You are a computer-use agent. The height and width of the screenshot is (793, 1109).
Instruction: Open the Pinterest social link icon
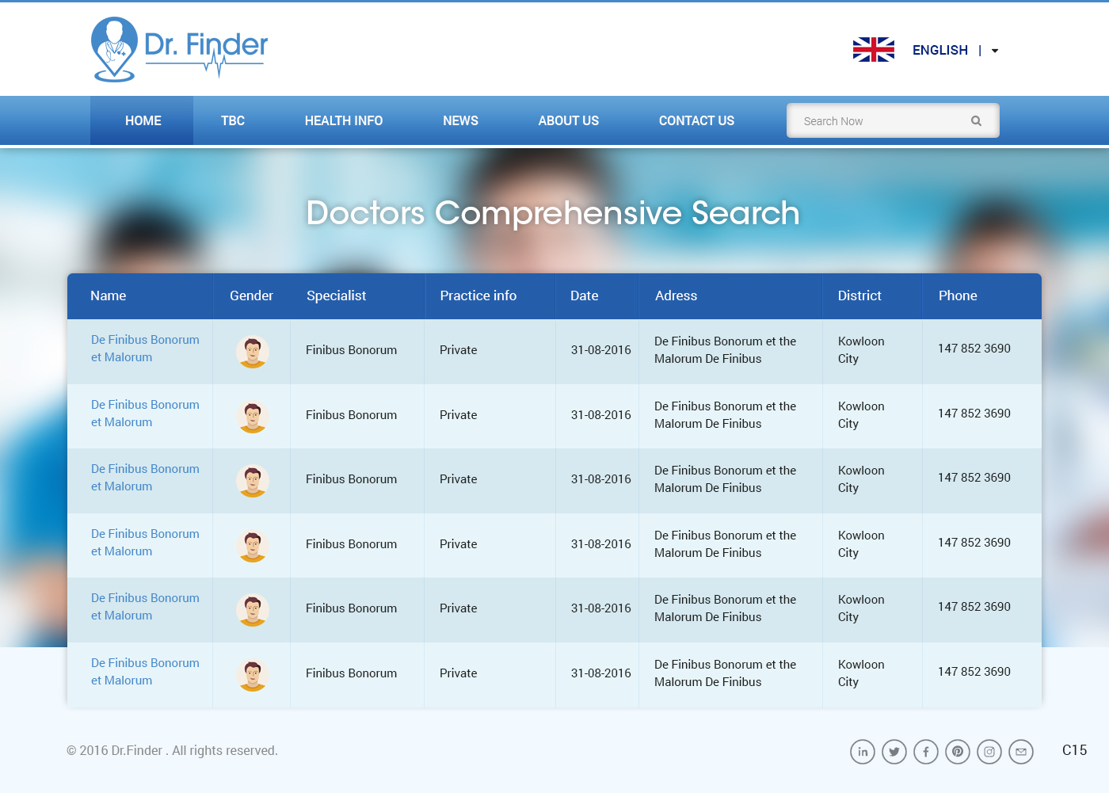[x=958, y=752]
